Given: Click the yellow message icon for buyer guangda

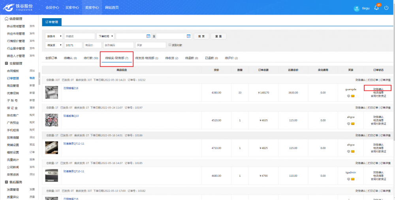Looking at the screenshot, I should pos(353,96).
